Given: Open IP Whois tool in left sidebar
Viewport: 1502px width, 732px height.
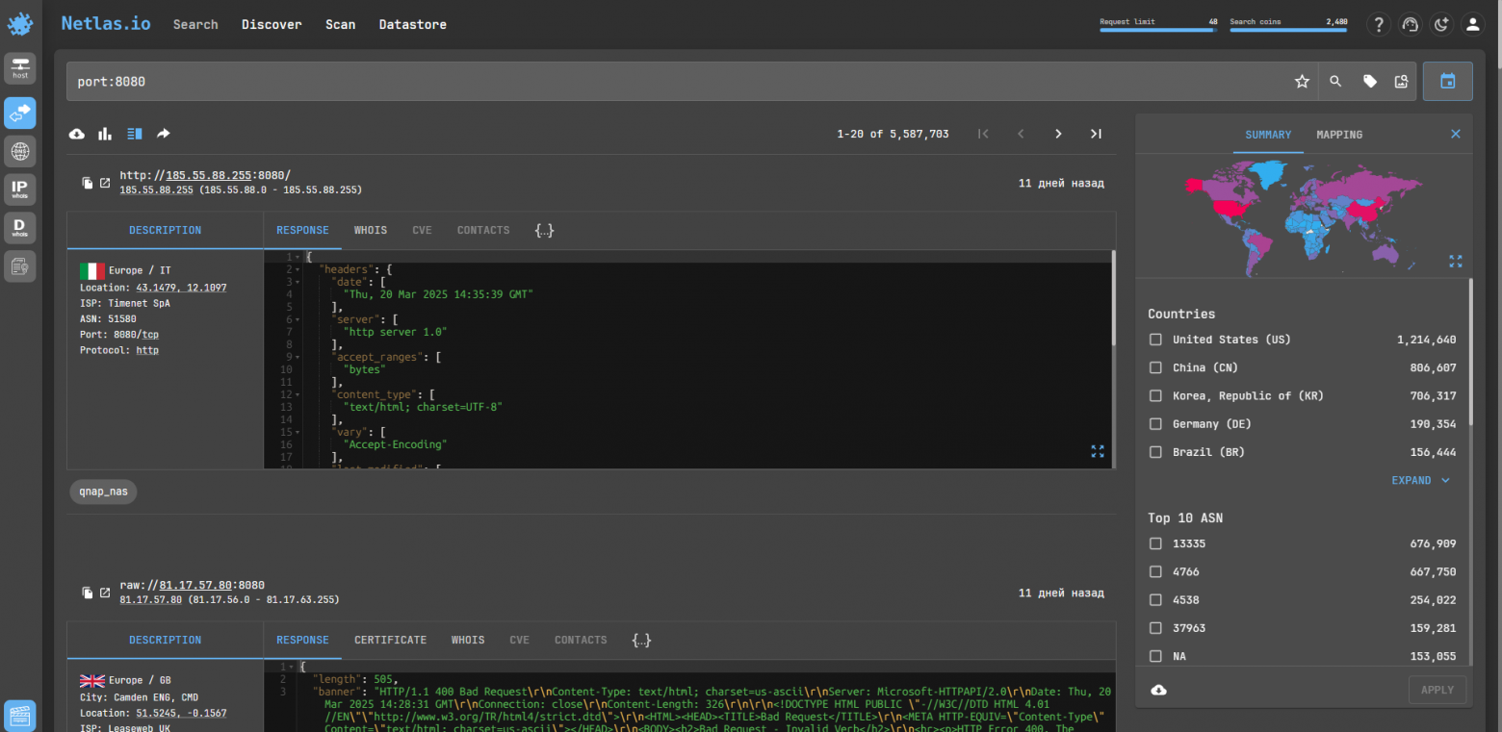Looking at the screenshot, I should [x=19, y=188].
